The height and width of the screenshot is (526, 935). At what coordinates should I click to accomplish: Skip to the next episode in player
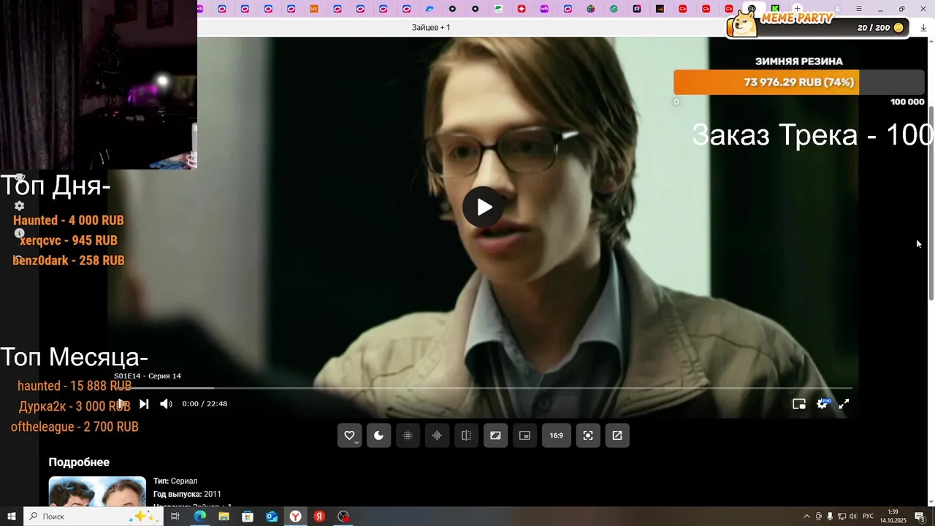[144, 403]
